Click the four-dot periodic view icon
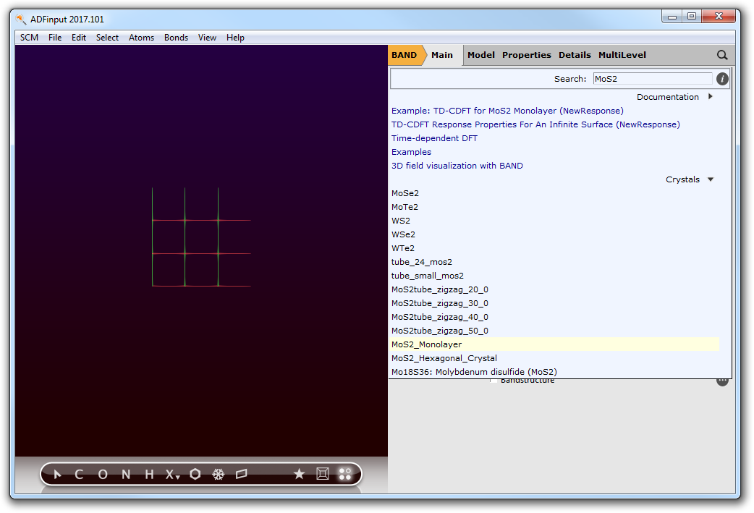Screen dimensions: 754x513 [345, 474]
